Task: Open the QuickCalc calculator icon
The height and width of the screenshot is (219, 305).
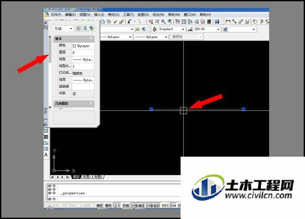Action: 209,22
